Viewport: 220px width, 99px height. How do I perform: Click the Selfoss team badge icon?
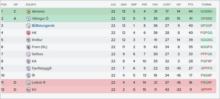point(28,54)
